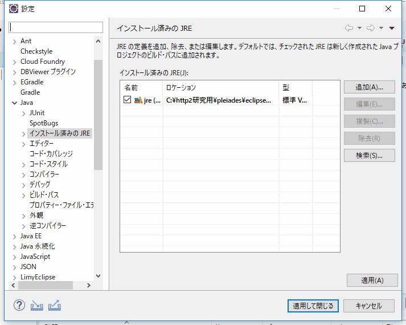Click the tree scrollbar up arrow
The image size is (406, 325).
(98, 41)
